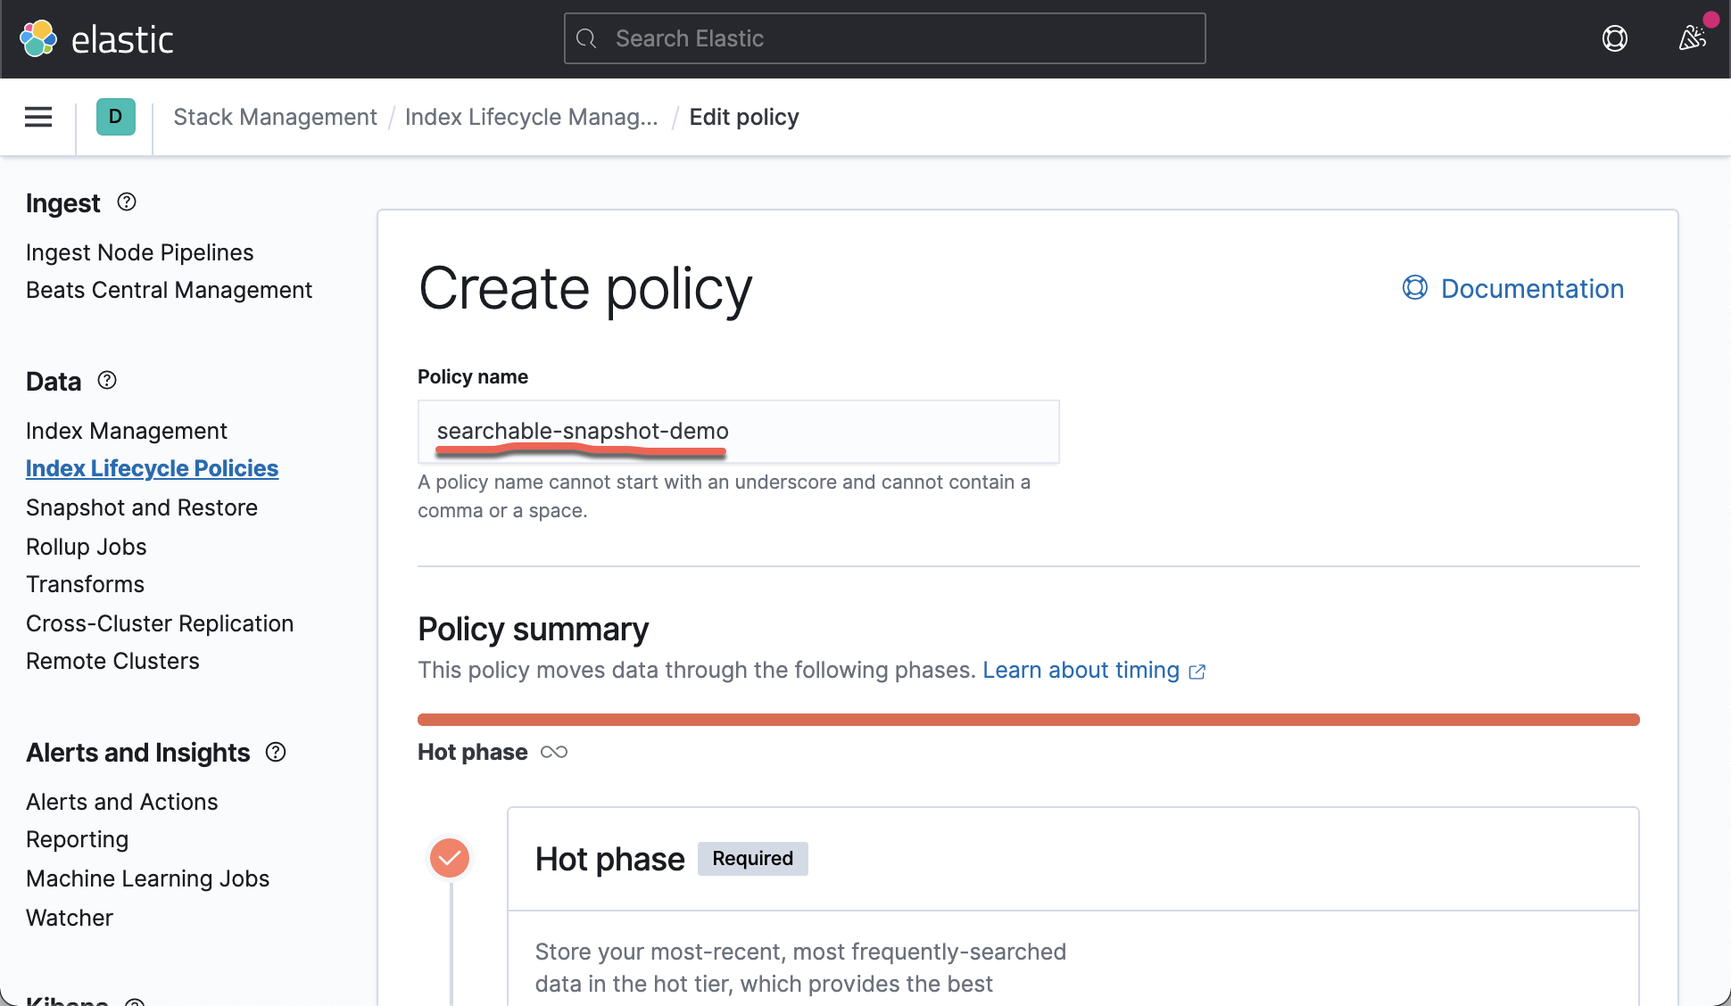Image resolution: width=1731 pixels, height=1006 pixels.
Task: Open the help menu via the life preserver icon
Action: coord(1615,38)
